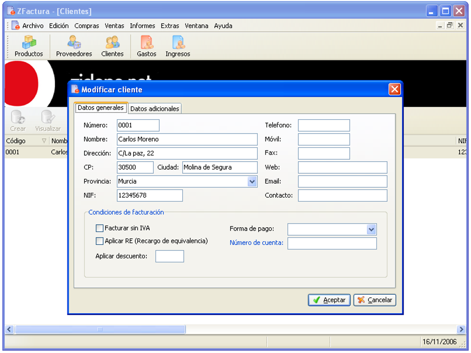The width and height of the screenshot is (471, 353).
Task: Click the Número de cuenta link label
Action: tap(256, 243)
